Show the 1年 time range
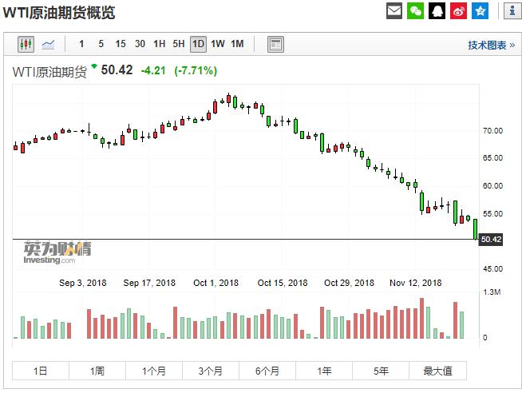Viewport: 522px width, 393px height. [x=324, y=371]
